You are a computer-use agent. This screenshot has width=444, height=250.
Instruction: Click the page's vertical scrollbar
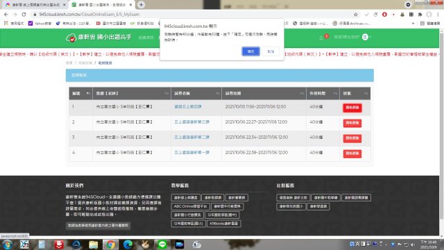(441, 125)
